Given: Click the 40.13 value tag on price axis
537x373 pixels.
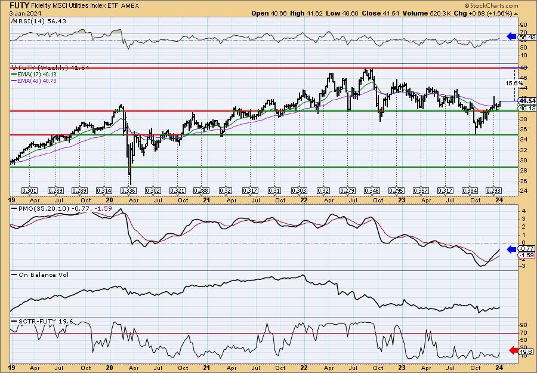Looking at the screenshot, I should [x=527, y=108].
